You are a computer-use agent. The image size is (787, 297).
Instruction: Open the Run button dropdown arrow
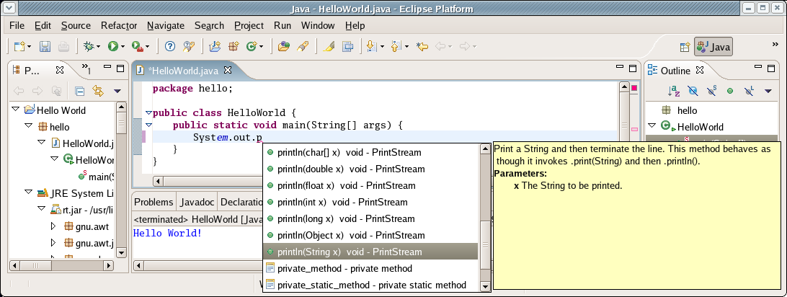(123, 47)
